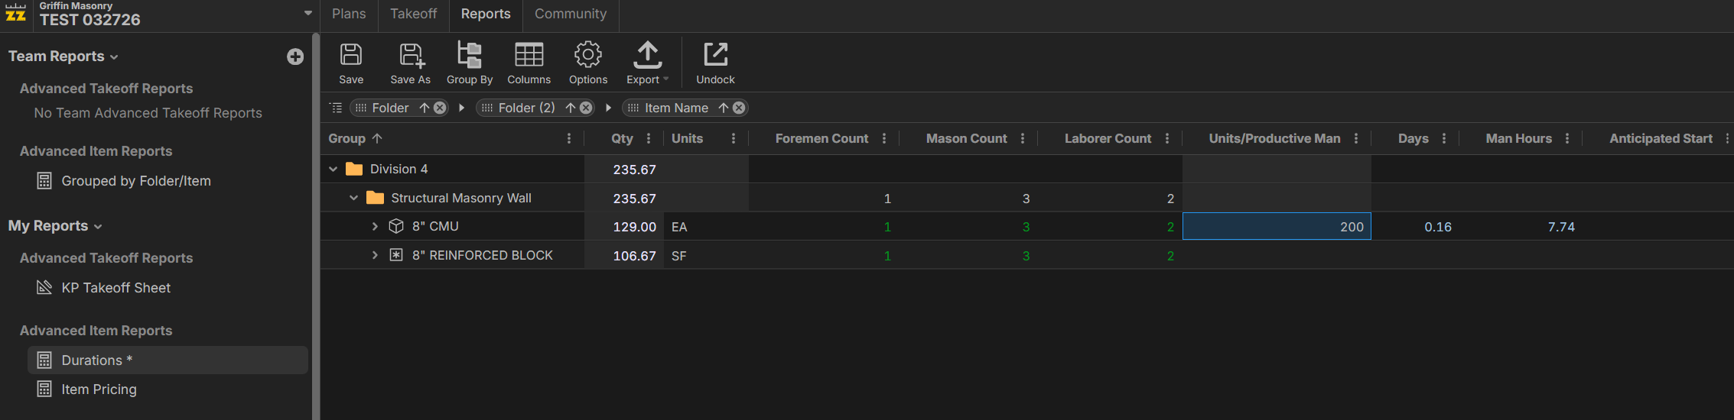Open the Export dropdown
Screen dimensions: 1734x420
(x=647, y=63)
